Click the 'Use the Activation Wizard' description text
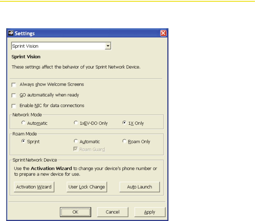255x221 pixels. pyautogui.click(x=85, y=171)
